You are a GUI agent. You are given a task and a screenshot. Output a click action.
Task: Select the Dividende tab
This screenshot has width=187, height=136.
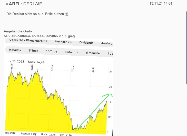pos(86,43)
